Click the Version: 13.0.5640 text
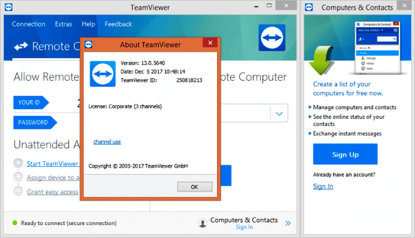Screen dimensions: 415x238 pyautogui.click(x=143, y=63)
